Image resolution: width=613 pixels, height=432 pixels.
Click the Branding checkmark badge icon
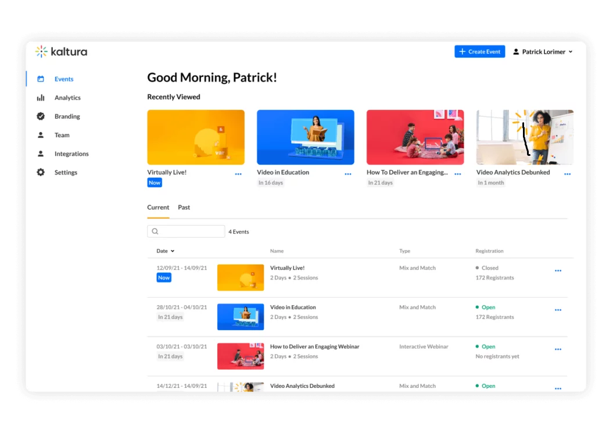[41, 116]
